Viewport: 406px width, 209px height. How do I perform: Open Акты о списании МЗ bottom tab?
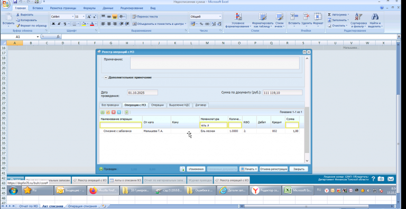(125, 180)
